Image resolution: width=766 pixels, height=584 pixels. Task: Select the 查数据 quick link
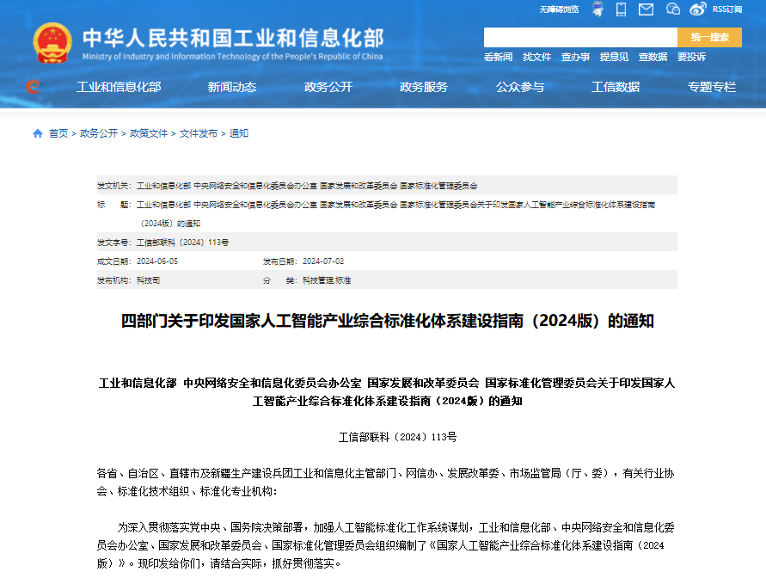coord(653,57)
